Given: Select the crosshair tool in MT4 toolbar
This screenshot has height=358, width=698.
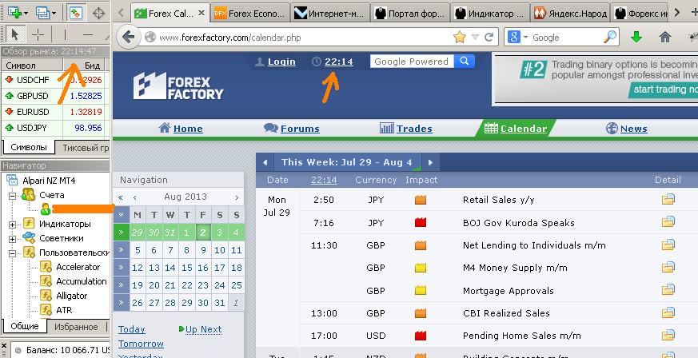Looking at the screenshot, I should coord(38,34).
